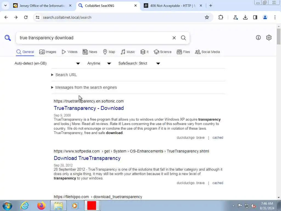Select the CollabNet SearXNG tab

pyautogui.click(x=108, y=6)
